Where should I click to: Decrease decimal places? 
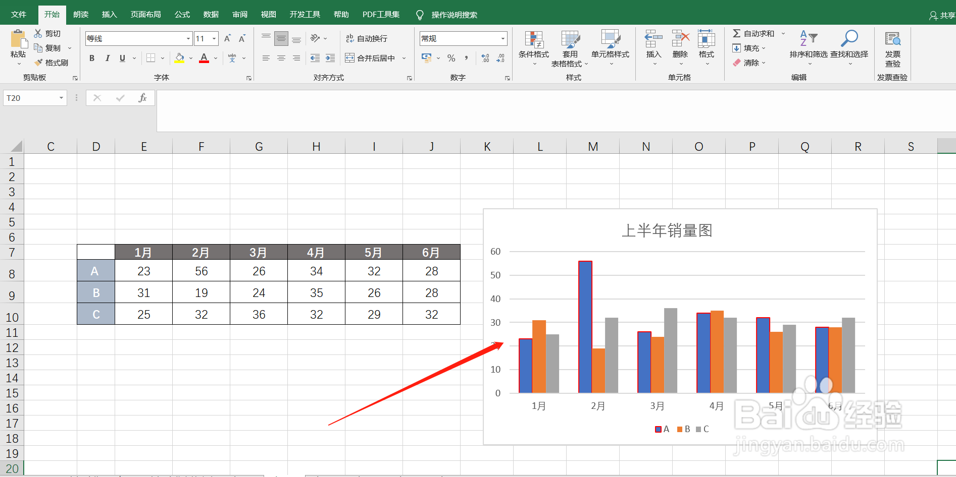click(500, 58)
